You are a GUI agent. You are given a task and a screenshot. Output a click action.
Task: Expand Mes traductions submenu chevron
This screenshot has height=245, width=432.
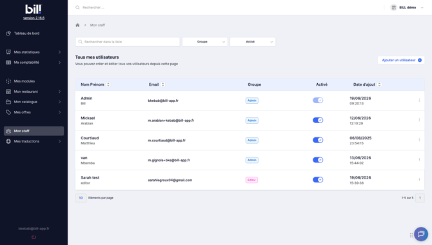(x=59, y=141)
